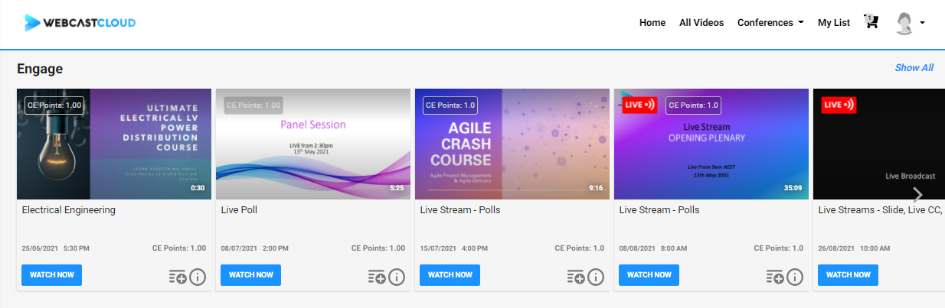Watch Now for the 15/07/2021 session
The height and width of the screenshot is (308, 945).
(450, 275)
